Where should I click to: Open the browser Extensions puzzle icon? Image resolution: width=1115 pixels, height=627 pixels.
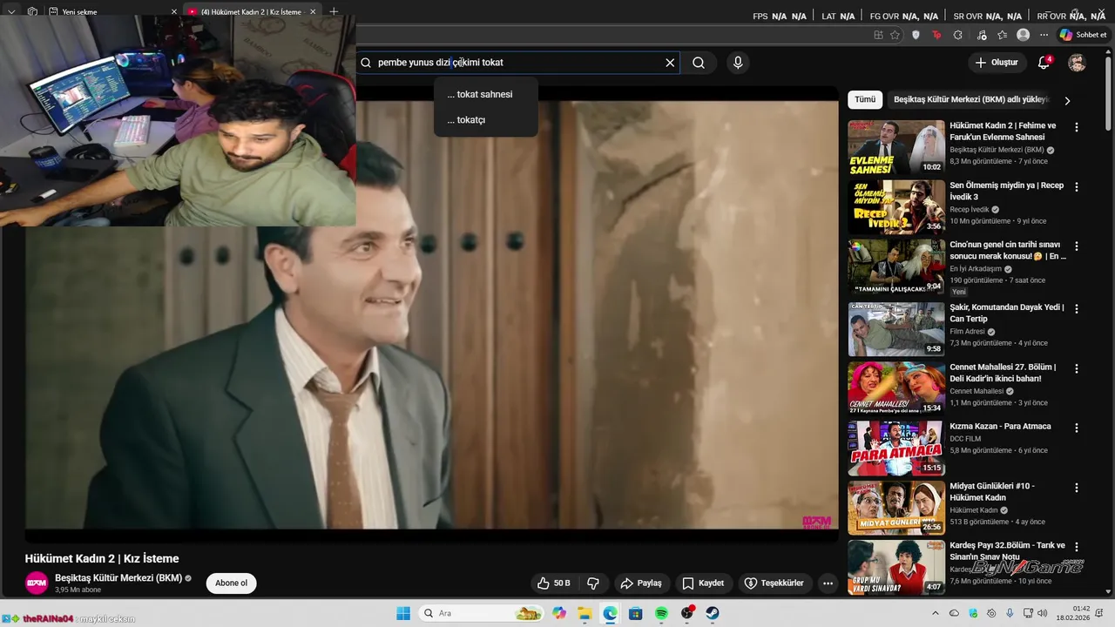(958, 35)
